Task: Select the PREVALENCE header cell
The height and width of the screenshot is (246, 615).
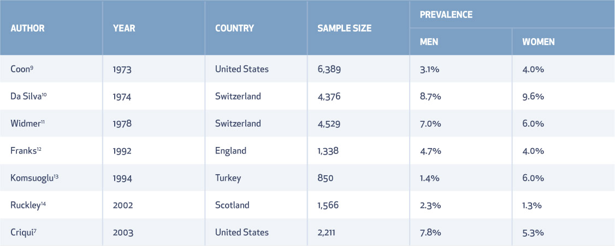Action: [446, 15]
